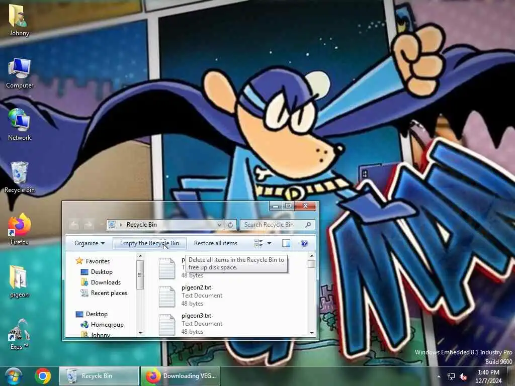Click the first text file icon in the list
The image size is (515, 386).
pyautogui.click(x=167, y=268)
